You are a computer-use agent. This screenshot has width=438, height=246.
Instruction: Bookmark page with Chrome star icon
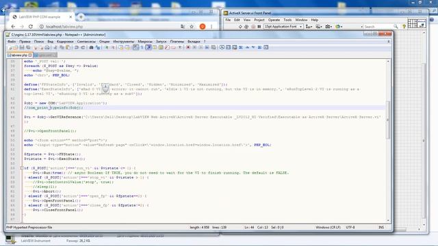tap(192, 27)
